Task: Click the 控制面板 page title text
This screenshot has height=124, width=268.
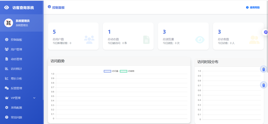Action: point(58,8)
